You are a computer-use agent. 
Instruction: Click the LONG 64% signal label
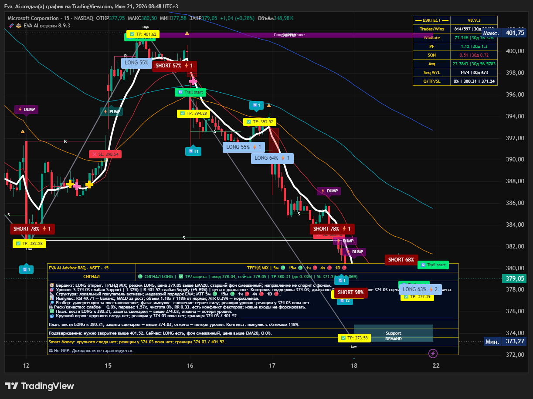tap(272, 158)
